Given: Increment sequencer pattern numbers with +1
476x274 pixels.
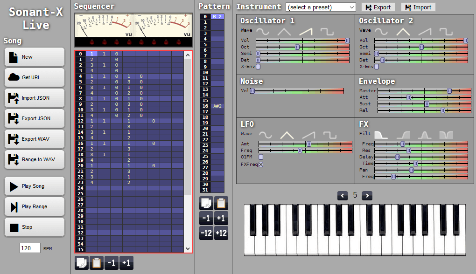Looking at the screenshot, I should (126, 263).
